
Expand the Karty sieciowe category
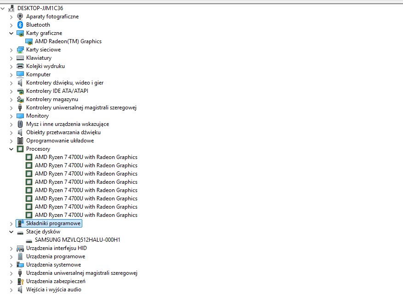11,50
